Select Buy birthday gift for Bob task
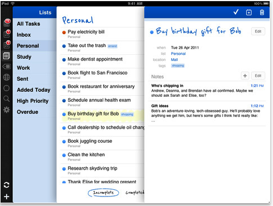The height and width of the screenshot is (206, 273). 102,116
